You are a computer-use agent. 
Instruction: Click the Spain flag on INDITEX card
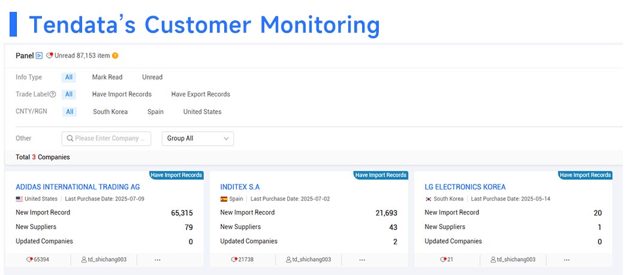(x=224, y=199)
